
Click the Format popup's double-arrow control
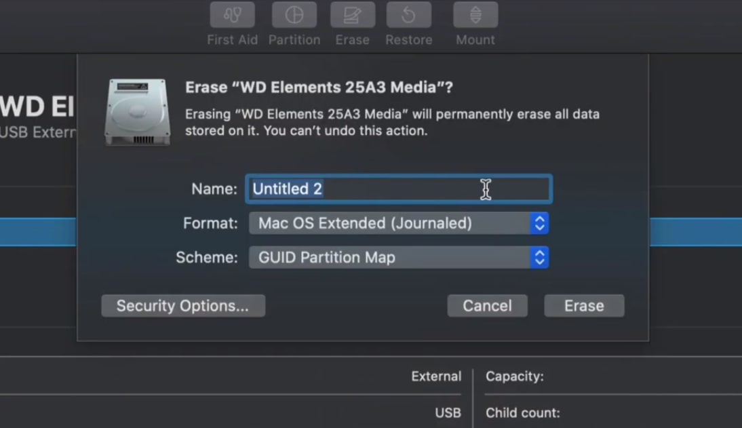click(x=539, y=223)
